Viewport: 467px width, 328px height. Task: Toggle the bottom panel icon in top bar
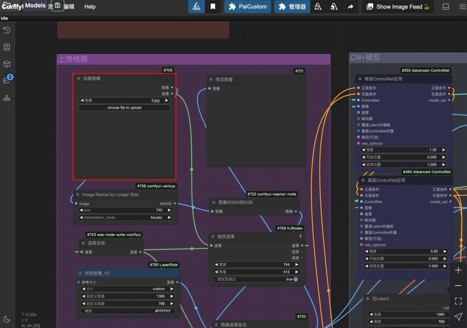(446, 6)
